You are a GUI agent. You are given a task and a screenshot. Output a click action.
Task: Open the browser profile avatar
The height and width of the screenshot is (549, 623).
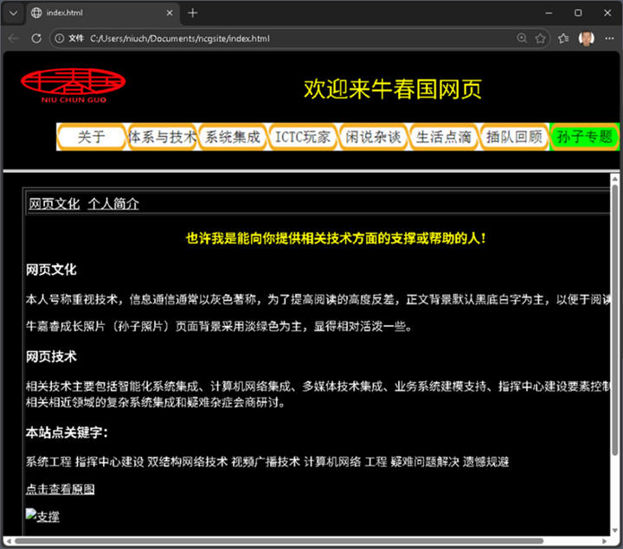[x=587, y=39]
